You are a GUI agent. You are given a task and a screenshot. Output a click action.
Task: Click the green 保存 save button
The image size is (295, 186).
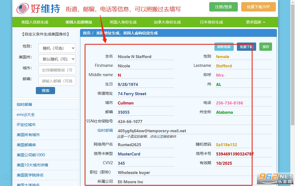tap(265, 47)
